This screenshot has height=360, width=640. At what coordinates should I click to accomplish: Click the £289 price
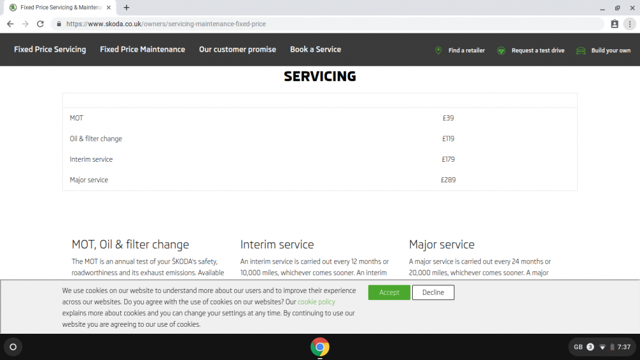(448, 180)
